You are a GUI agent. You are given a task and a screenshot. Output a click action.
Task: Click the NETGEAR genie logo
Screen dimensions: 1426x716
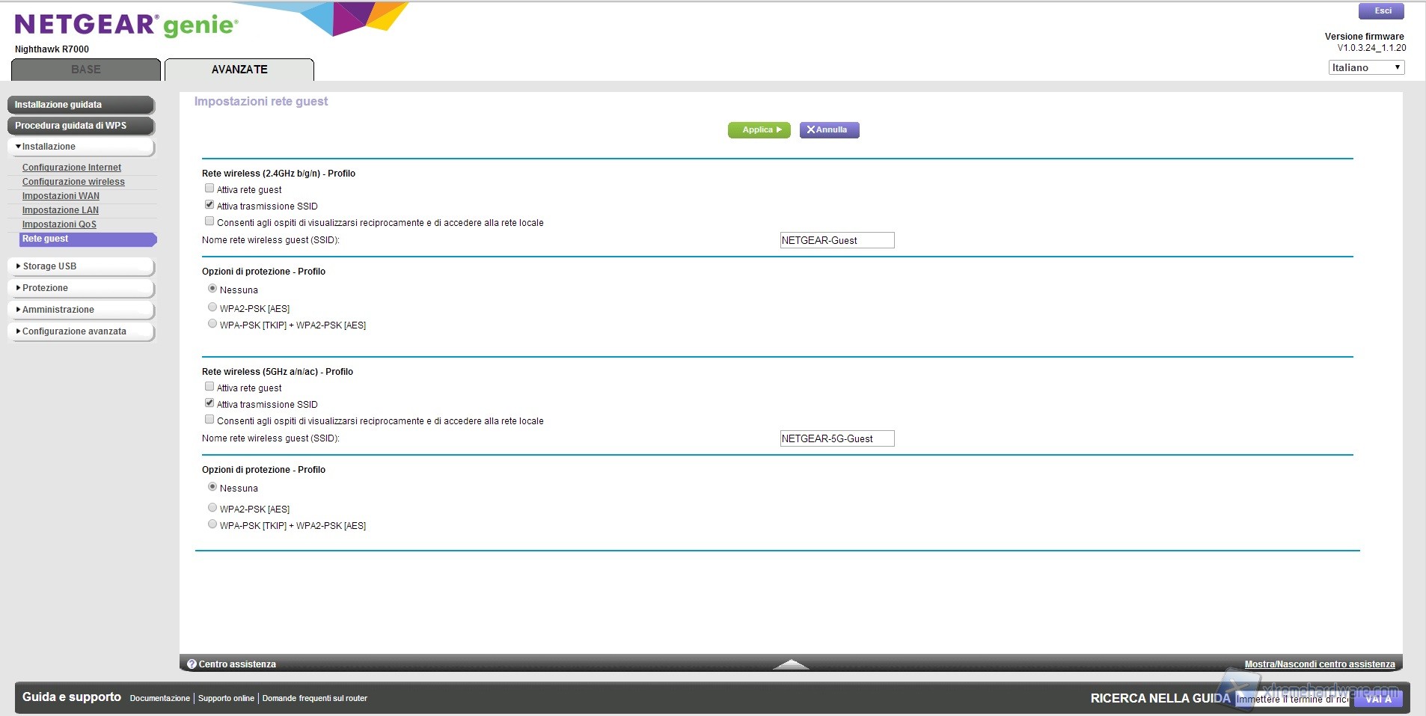pyautogui.click(x=126, y=25)
